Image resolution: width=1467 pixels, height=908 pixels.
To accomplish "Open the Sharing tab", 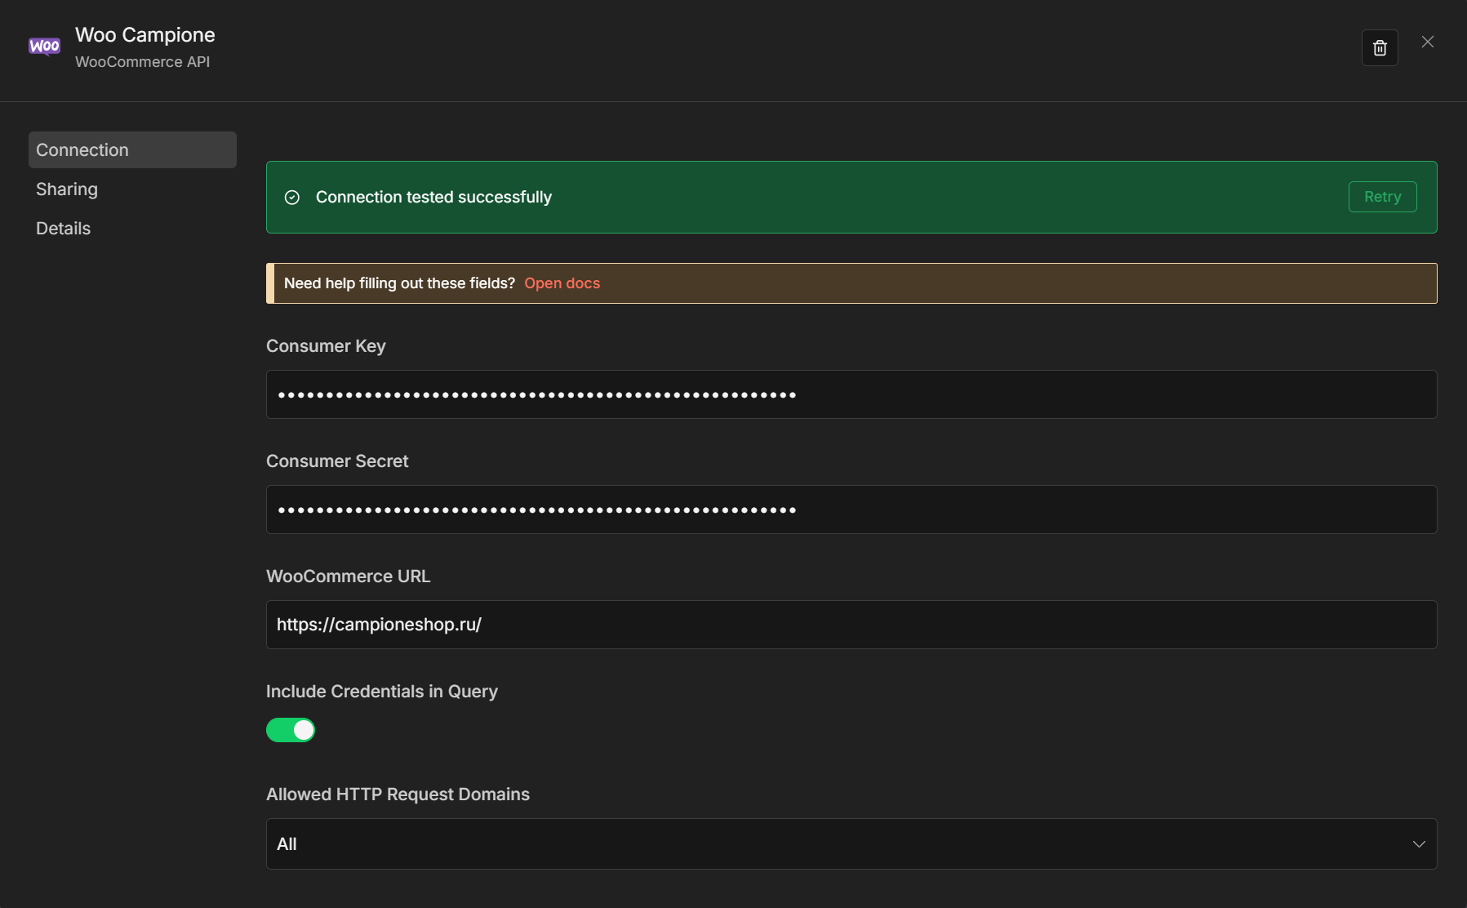I will coord(67,189).
